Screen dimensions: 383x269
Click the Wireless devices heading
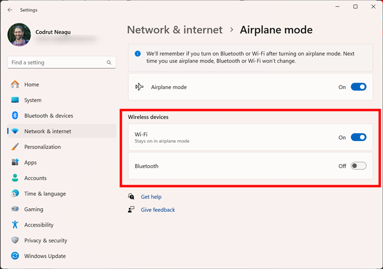(x=148, y=117)
